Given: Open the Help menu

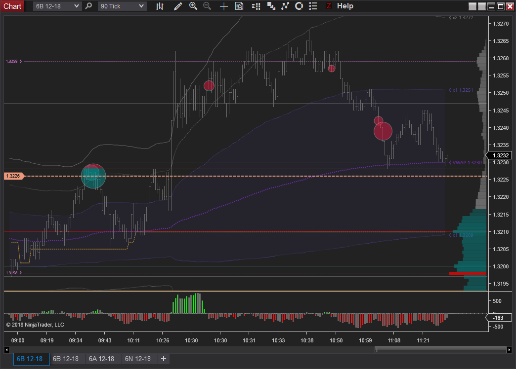Looking at the screenshot, I should (x=345, y=6).
